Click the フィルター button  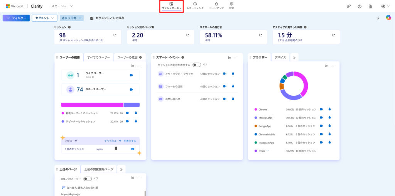tap(16, 18)
